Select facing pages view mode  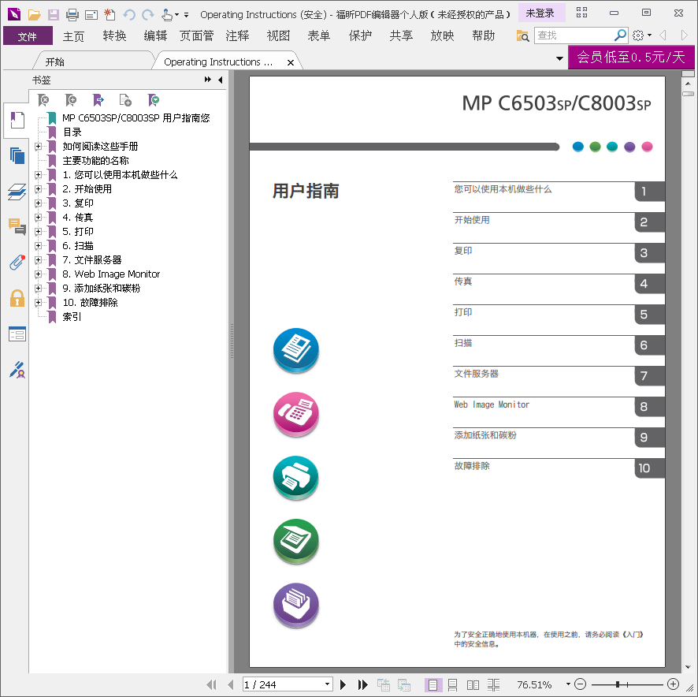(x=473, y=684)
